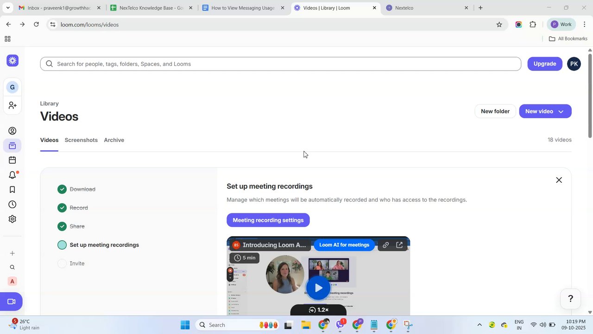
Task: Click the Upgrade button
Action: coord(545,64)
